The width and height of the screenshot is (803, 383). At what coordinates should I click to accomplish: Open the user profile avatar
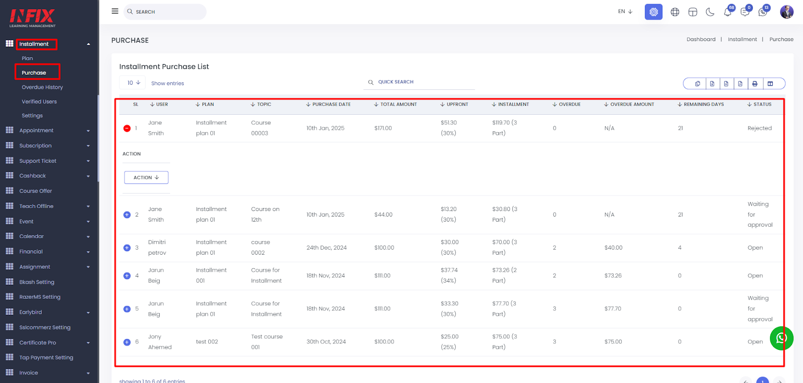pos(786,12)
